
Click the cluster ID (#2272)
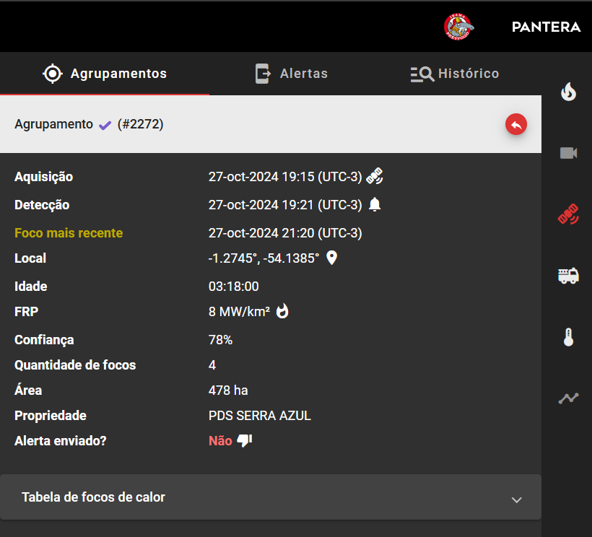point(141,124)
